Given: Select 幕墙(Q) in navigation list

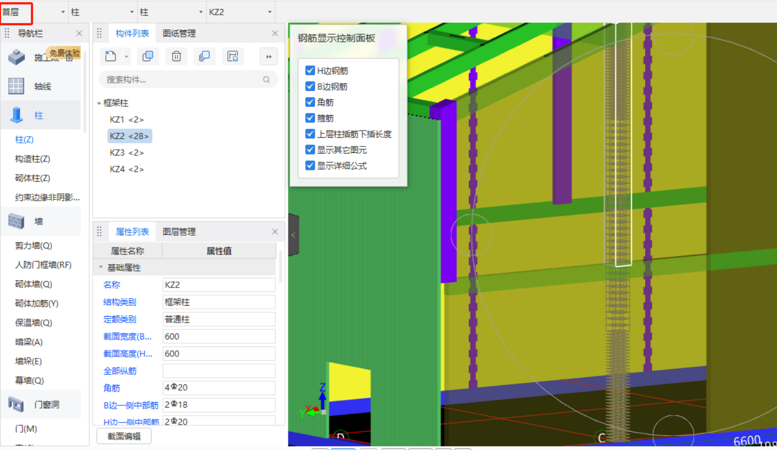Looking at the screenshot, I should (29, 381).
